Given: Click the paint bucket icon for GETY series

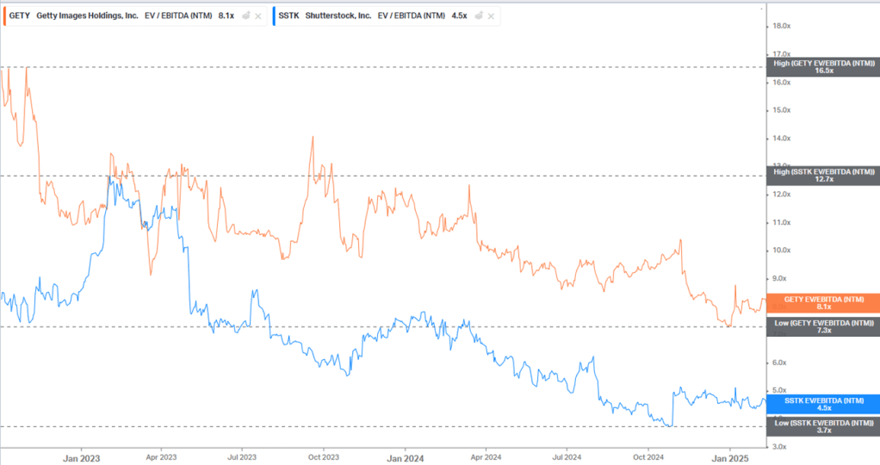Looking at the screenshot, I should pyautogui.click(x=245, y=15).
